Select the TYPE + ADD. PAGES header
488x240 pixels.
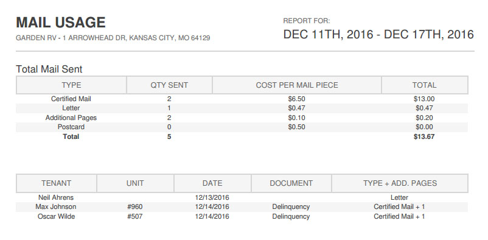(400, 183)
